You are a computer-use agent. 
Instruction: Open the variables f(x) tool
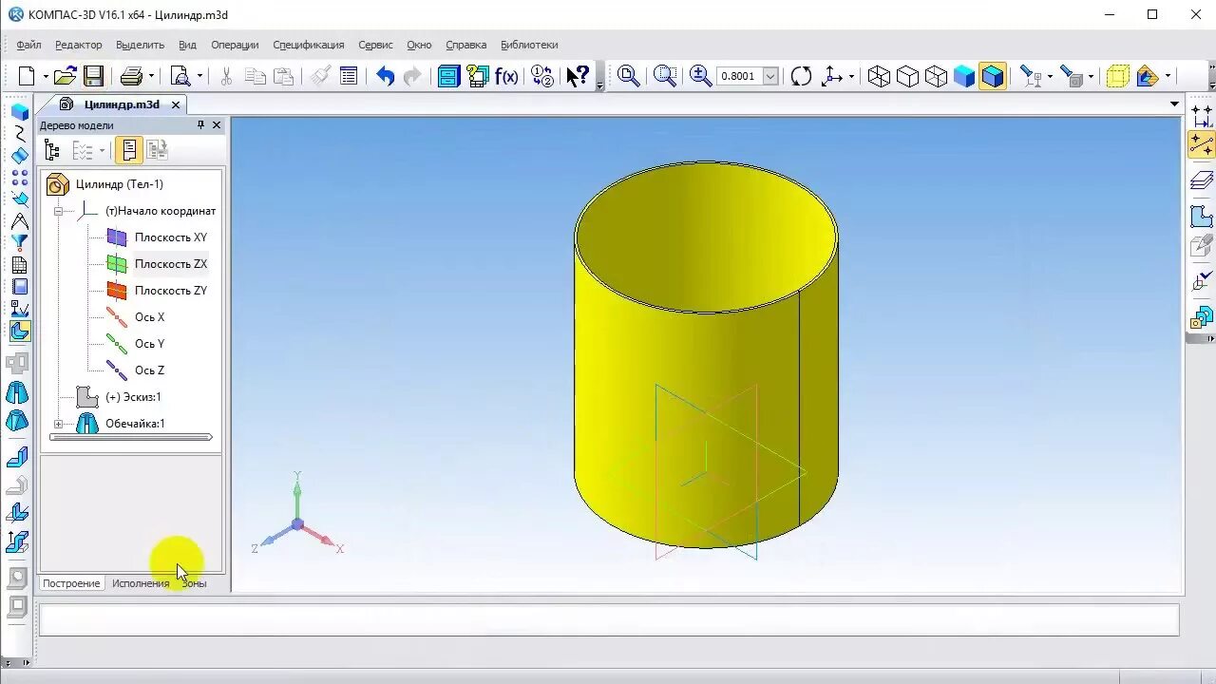pos(506,77)
